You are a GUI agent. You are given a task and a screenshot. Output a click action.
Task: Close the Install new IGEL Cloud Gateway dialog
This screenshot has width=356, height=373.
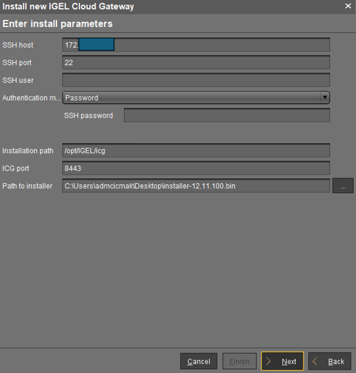tap(348, 6)
